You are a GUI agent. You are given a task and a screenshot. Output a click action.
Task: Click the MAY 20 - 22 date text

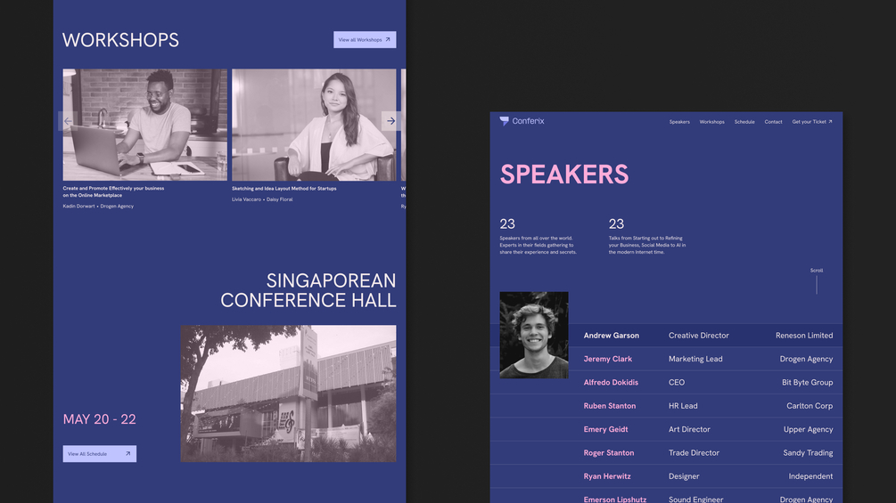point(100,419)
